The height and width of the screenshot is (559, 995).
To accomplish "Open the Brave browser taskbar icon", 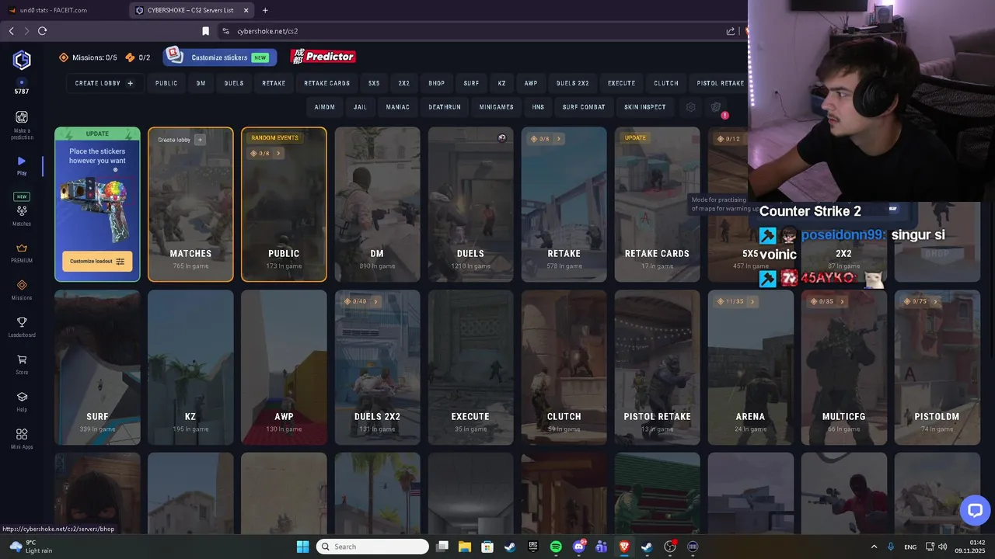I will [624, 547].
